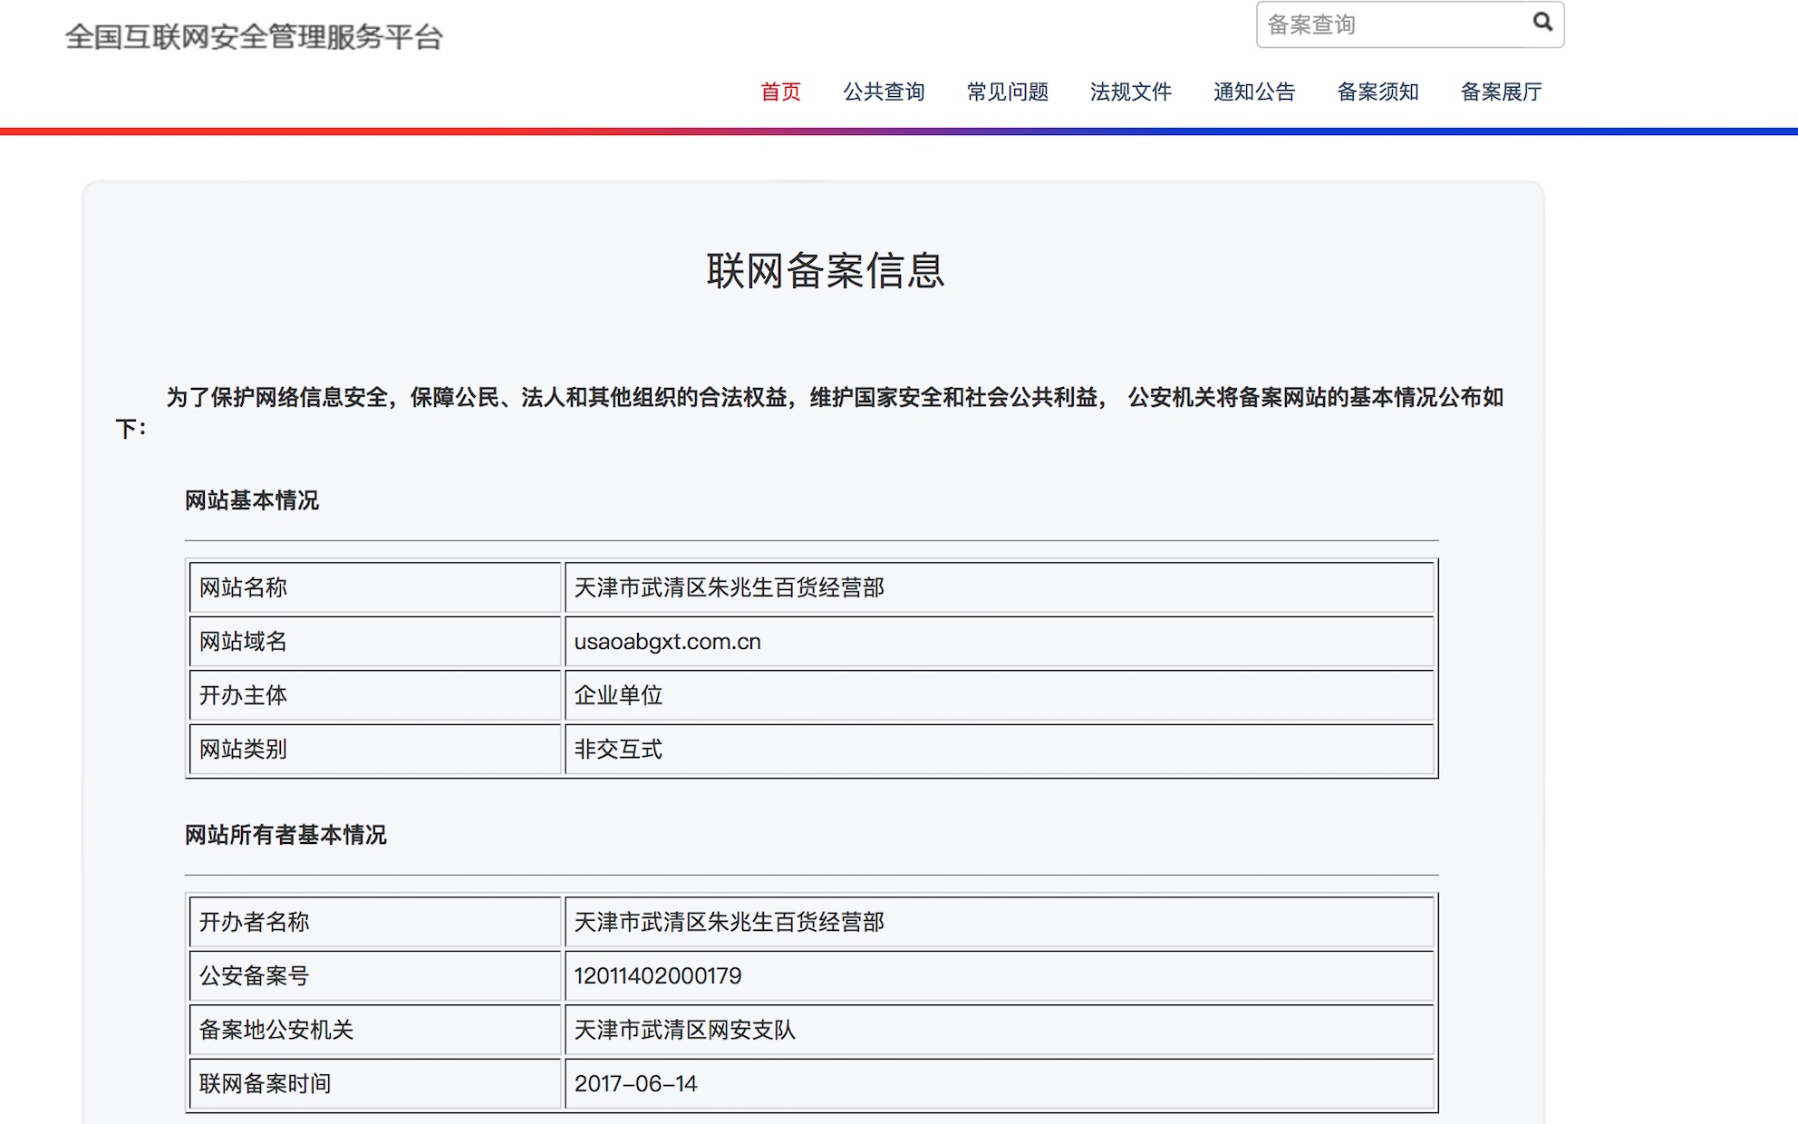Go to 常见问题 page

(1007, 92)
